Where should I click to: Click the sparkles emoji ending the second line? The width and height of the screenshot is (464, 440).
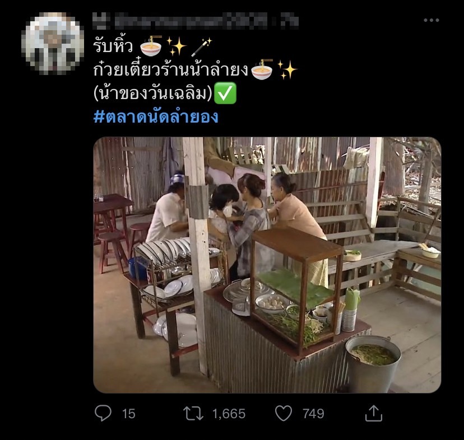287,70
